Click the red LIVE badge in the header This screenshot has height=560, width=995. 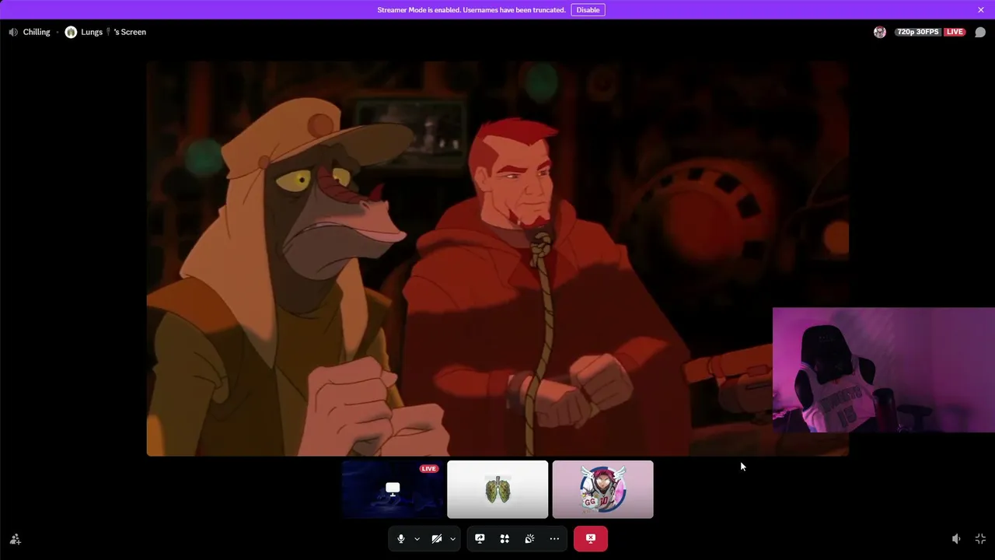tap(955, 32)
